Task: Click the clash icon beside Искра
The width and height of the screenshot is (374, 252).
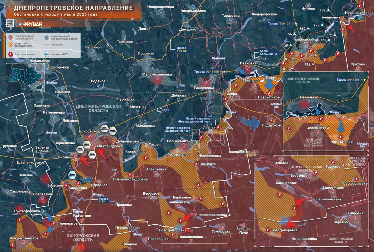Action: point(226,99)
